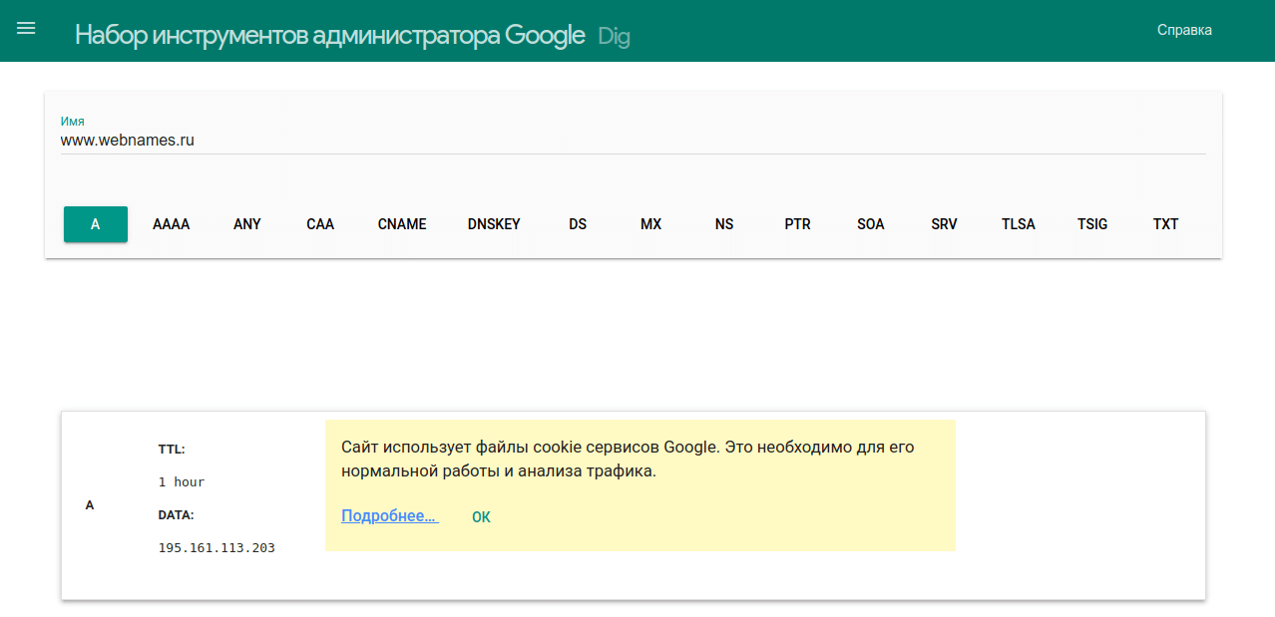Click the Справка help link

[x=1184, y=30]
